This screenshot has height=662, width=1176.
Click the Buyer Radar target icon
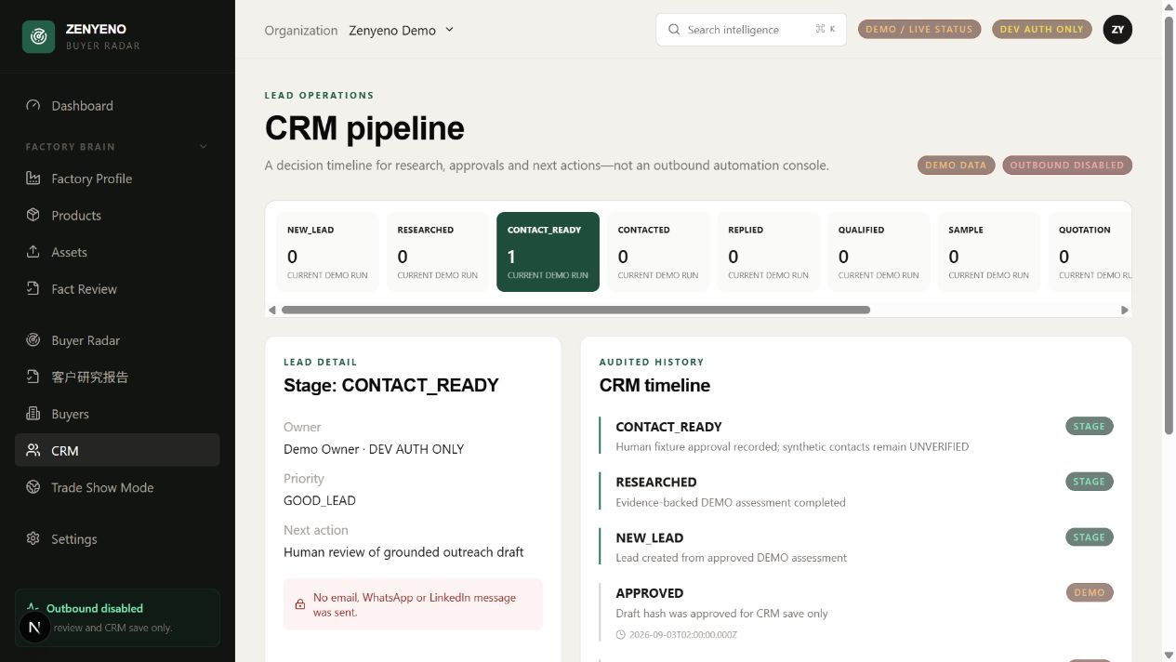(x=33, y=340)
